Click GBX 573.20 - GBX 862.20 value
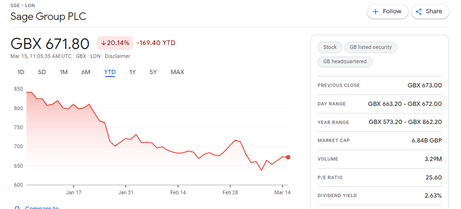Image resolution: width=461 pixels, height=209 pixels. coord(405,122)
